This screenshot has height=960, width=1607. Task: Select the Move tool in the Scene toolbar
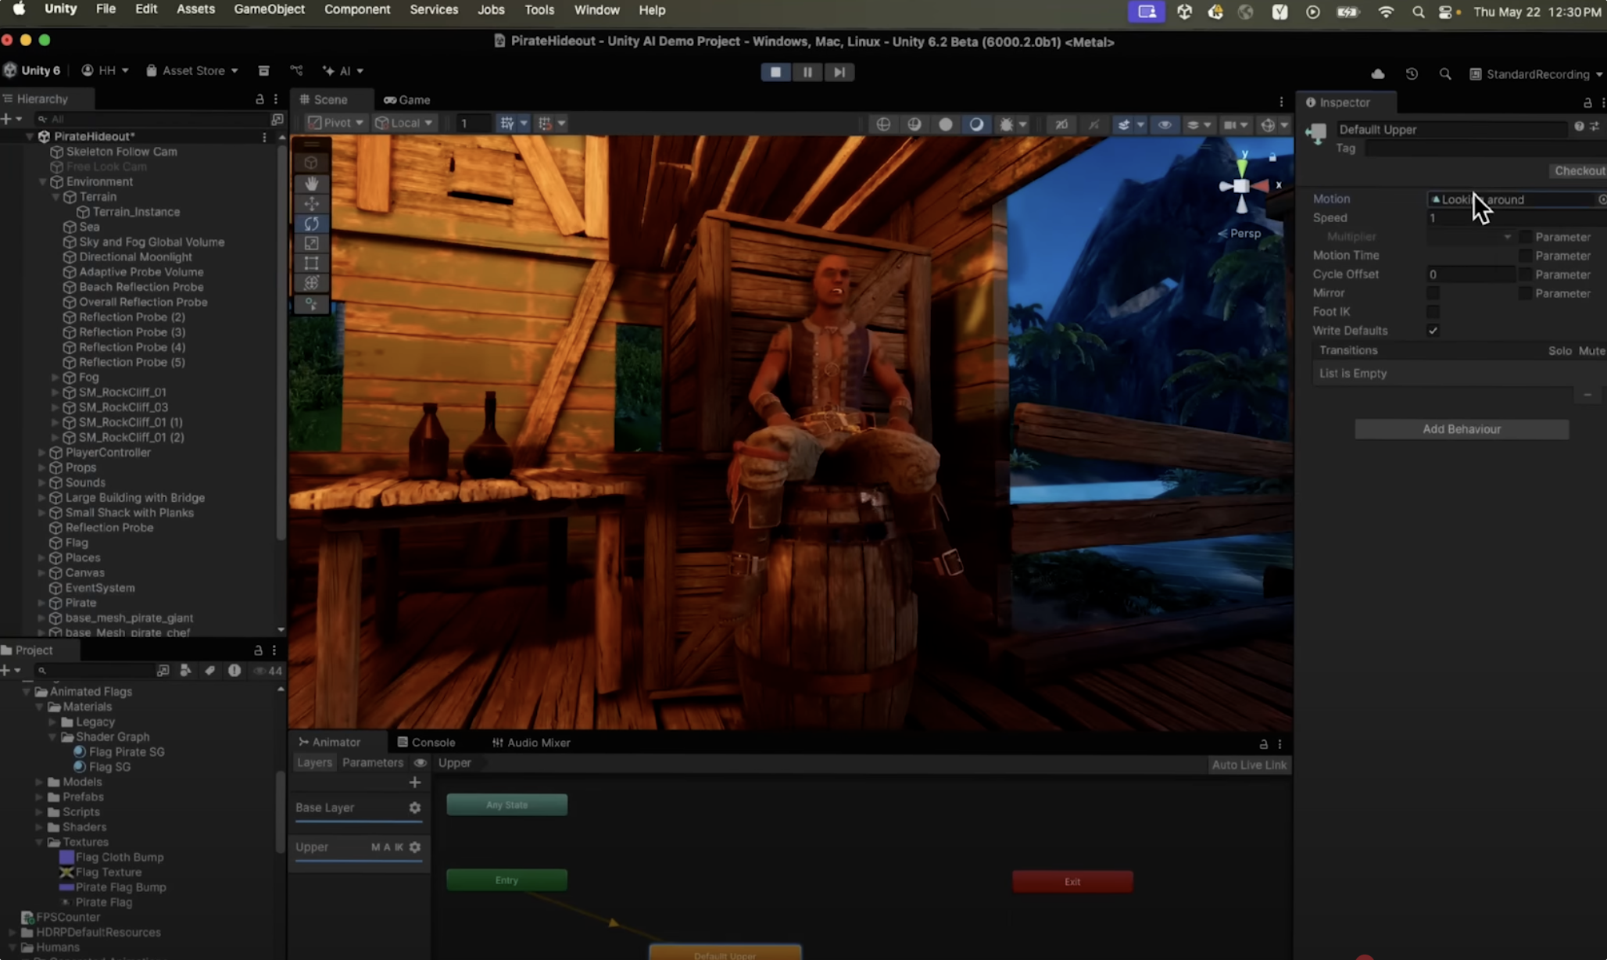[x=311, y=203]
